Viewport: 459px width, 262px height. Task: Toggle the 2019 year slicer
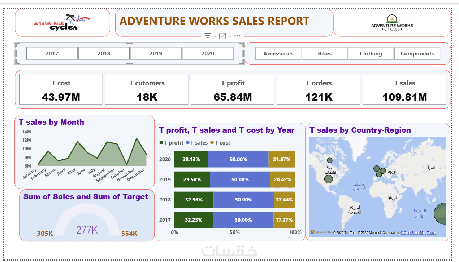[156, 53]
